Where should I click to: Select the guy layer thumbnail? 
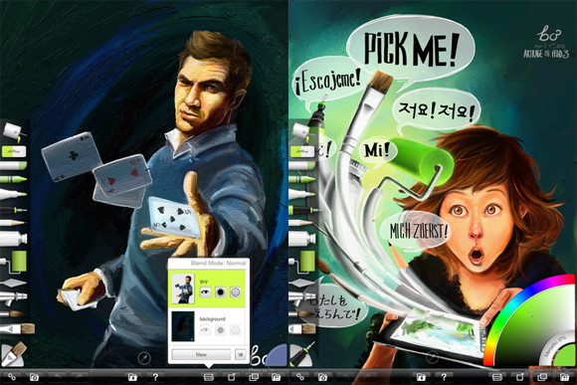[183, 289]
